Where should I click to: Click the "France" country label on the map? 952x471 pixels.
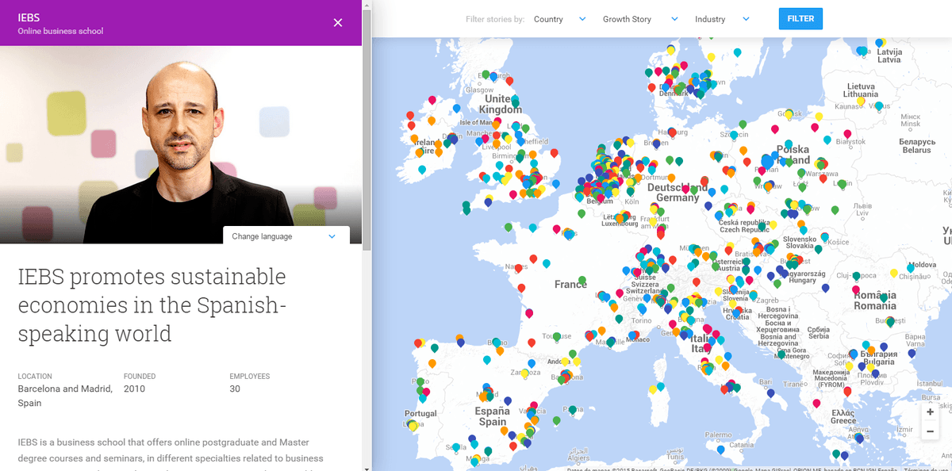click(570, 284)
